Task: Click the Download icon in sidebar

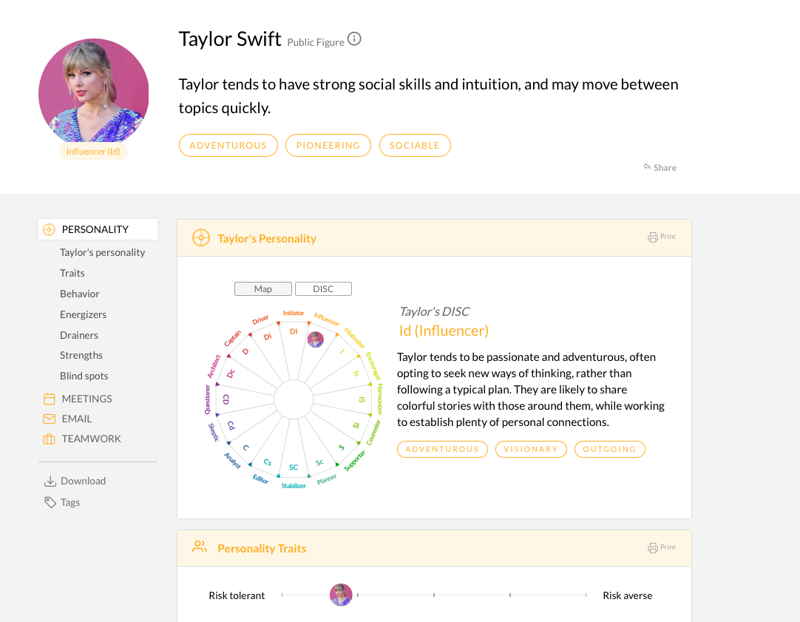Action: (50, 481)
